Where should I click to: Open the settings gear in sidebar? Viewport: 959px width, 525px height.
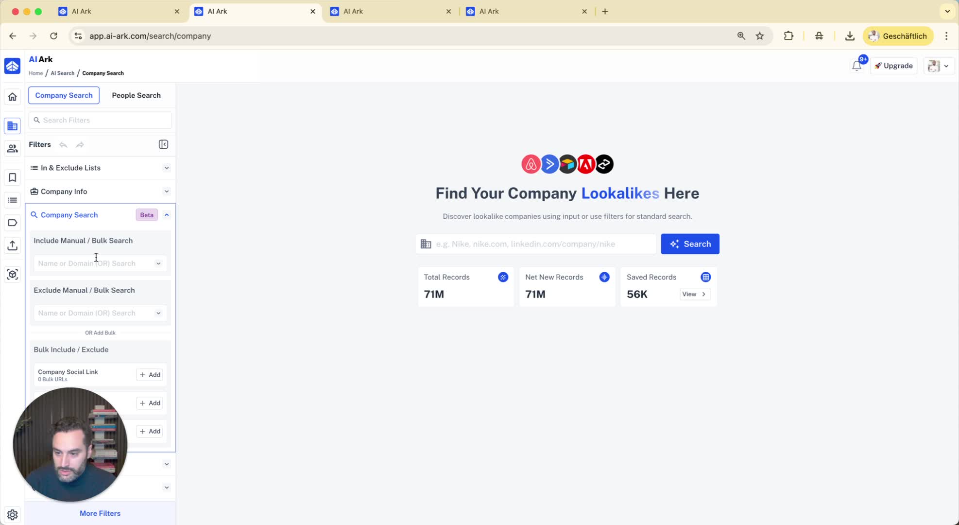coord(12,514)
